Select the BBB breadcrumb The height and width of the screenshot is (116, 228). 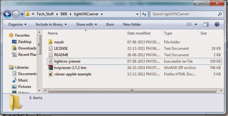pyautogui.click(x=64, y=14)
